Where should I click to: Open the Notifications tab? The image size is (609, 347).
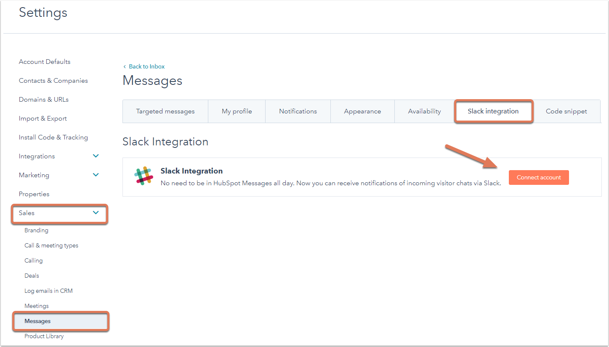(298, 111)
